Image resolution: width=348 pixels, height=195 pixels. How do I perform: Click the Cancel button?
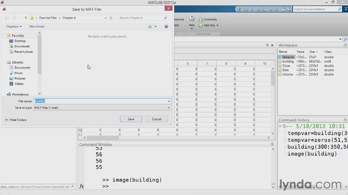click(157, 119)
